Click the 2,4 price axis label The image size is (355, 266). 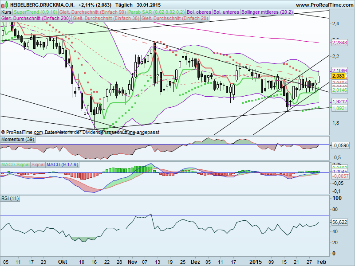(x=335, y=23)
